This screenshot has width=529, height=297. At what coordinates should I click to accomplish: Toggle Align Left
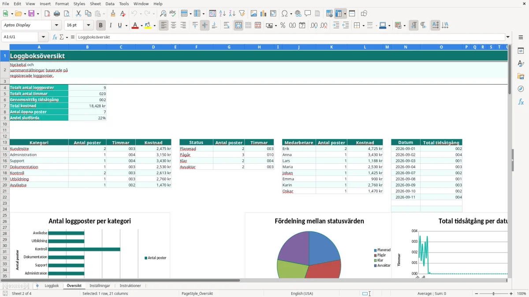164,26
